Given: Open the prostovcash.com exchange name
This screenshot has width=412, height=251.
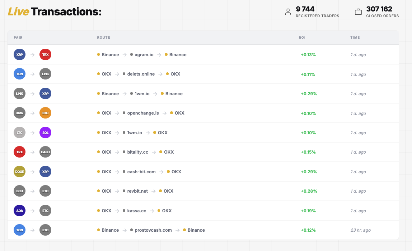Looking at the screenshot, I should coord(153,230).
